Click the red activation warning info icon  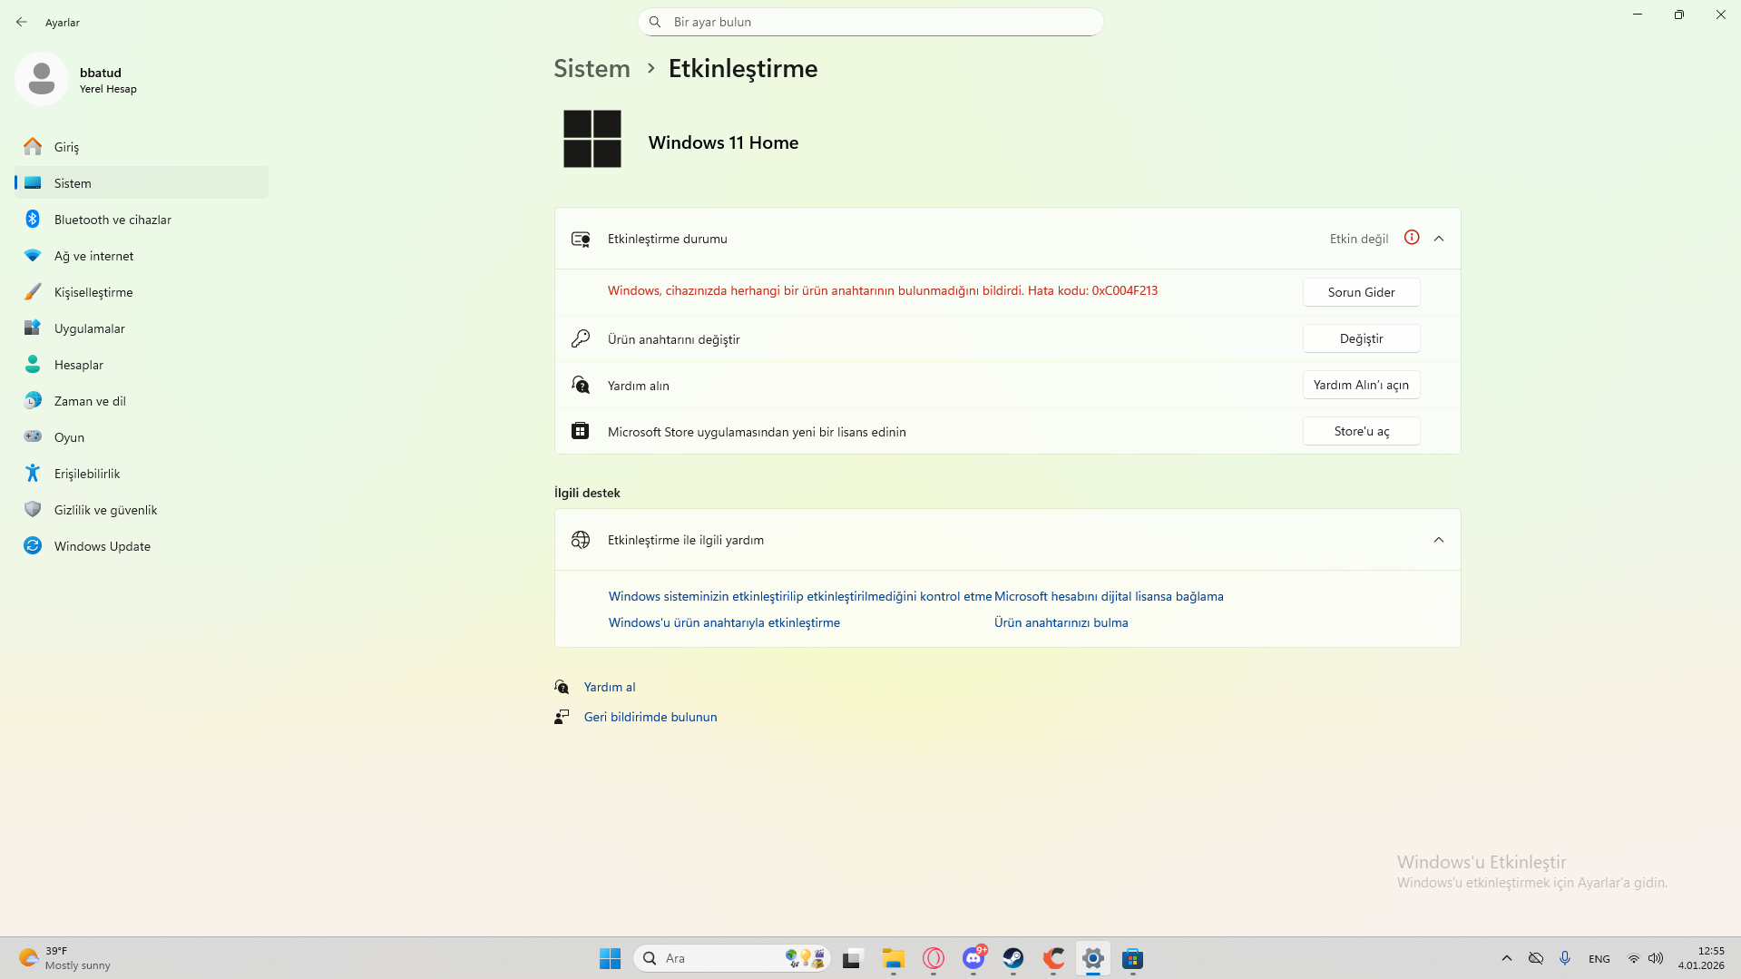tap(1412, 238)
